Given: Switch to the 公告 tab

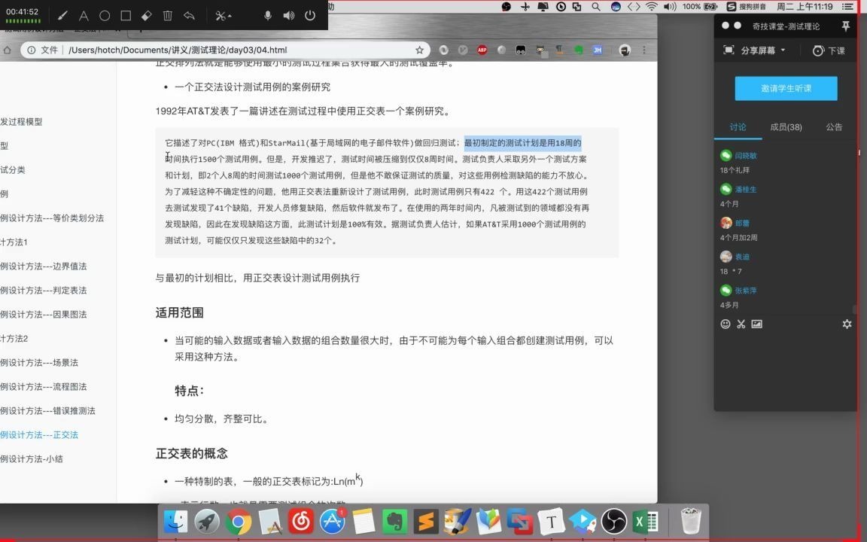Looking at the screenshot, I should [x=833, y=127].
